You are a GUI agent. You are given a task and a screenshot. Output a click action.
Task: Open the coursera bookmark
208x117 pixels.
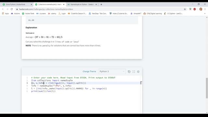(41, 14)
